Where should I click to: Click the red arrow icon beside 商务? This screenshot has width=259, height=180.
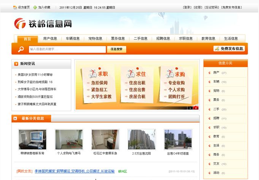coord(209,155)
